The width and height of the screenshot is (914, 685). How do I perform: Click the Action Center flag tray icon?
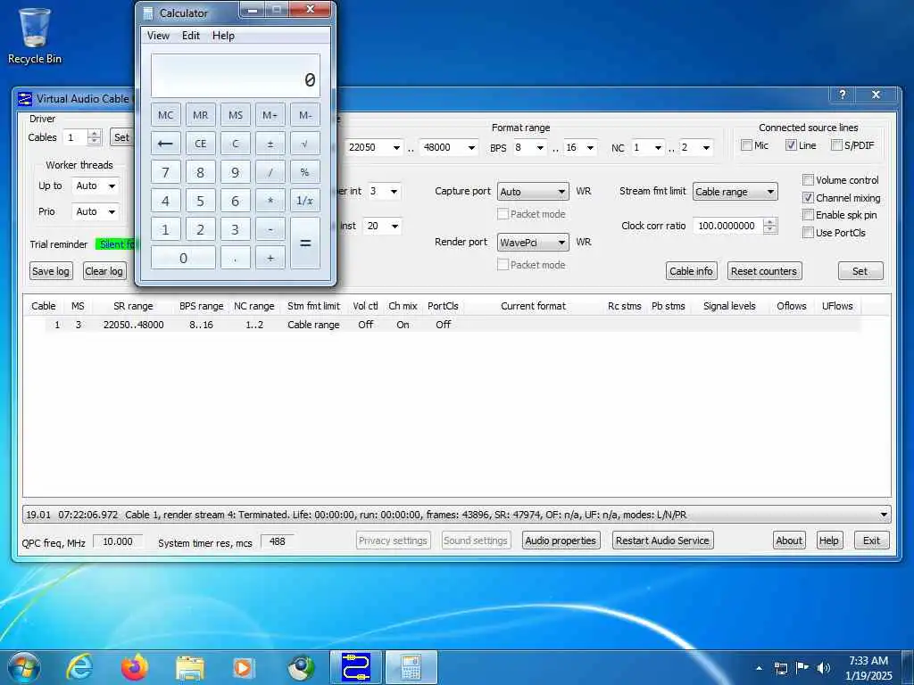tap(802, 667)
